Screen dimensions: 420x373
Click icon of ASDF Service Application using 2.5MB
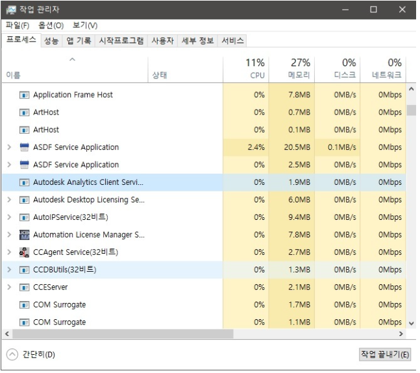pyautogui.click(x=25, y=165)
